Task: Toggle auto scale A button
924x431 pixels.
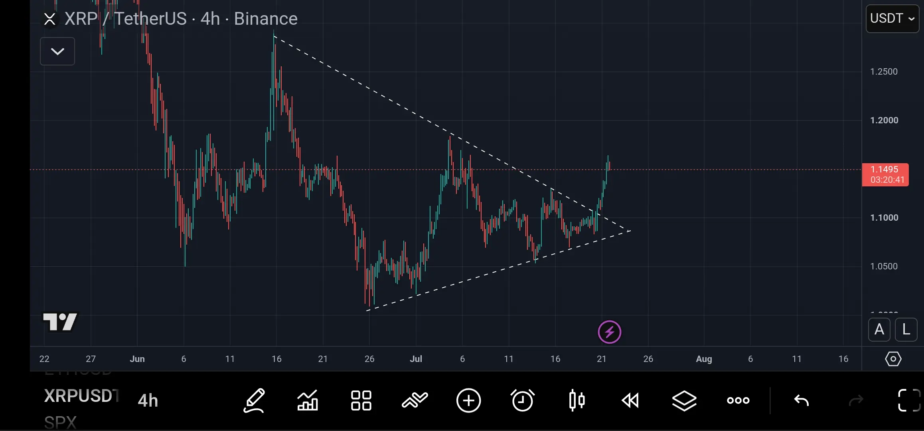Action: [x=879, y=330]
